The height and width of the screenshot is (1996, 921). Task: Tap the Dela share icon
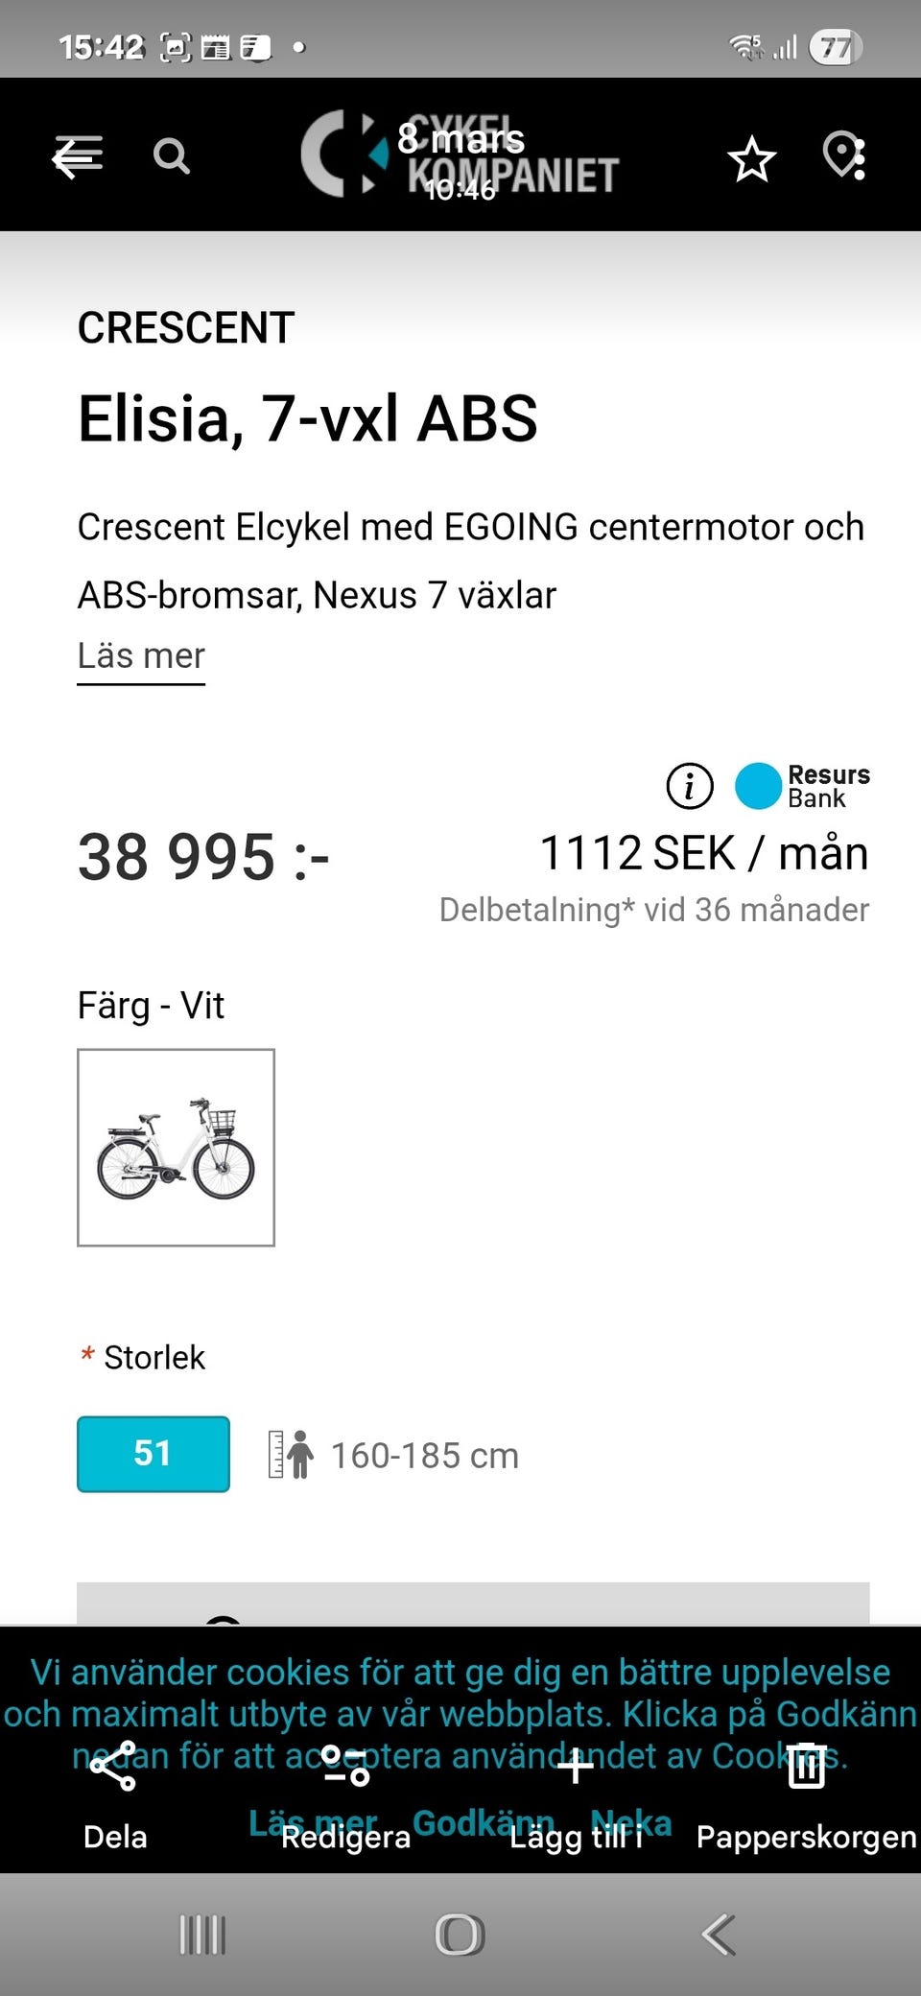[x=114, y=1768]
